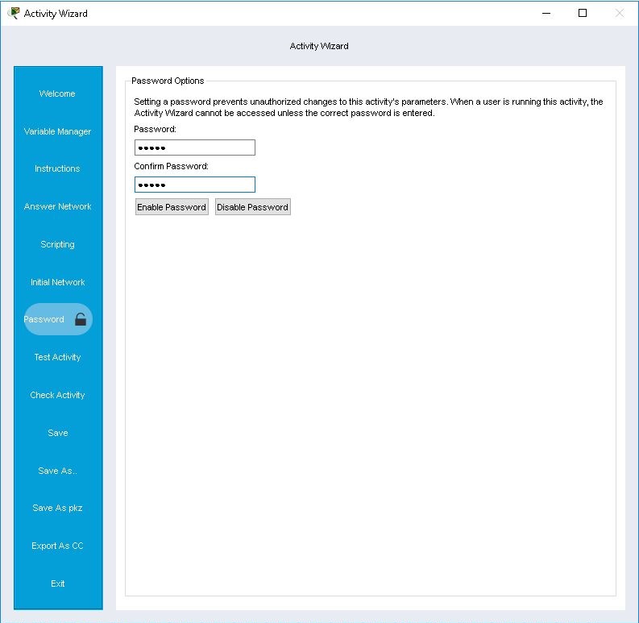Click the Disable Password button
Screen dimensions: 639x623
click(x=253, y=207)
